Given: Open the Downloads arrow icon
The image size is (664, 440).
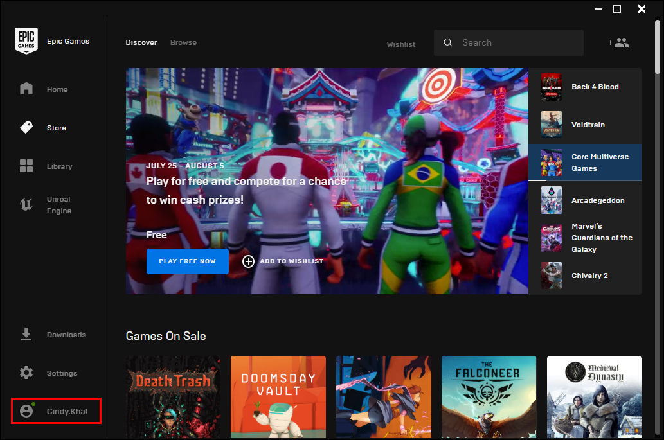Looking at the screenshot, I should click(x=26, y=334).
